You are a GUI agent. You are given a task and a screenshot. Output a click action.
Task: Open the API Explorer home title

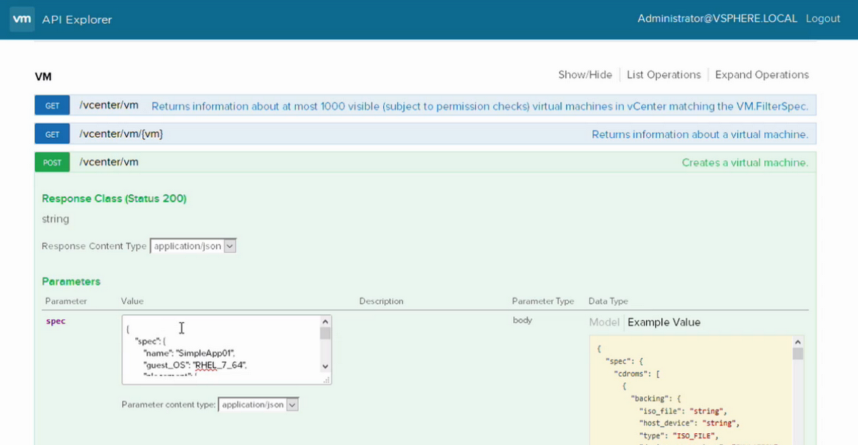[77, 19]
